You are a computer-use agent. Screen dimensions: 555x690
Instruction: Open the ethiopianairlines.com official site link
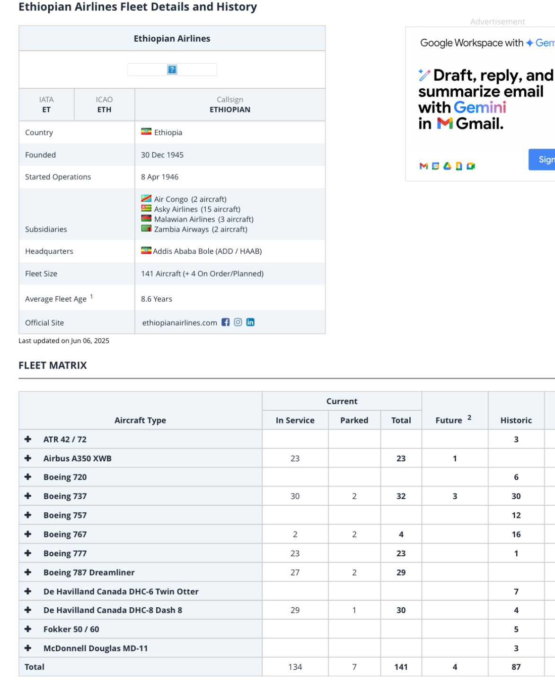[x=180, y=323]
